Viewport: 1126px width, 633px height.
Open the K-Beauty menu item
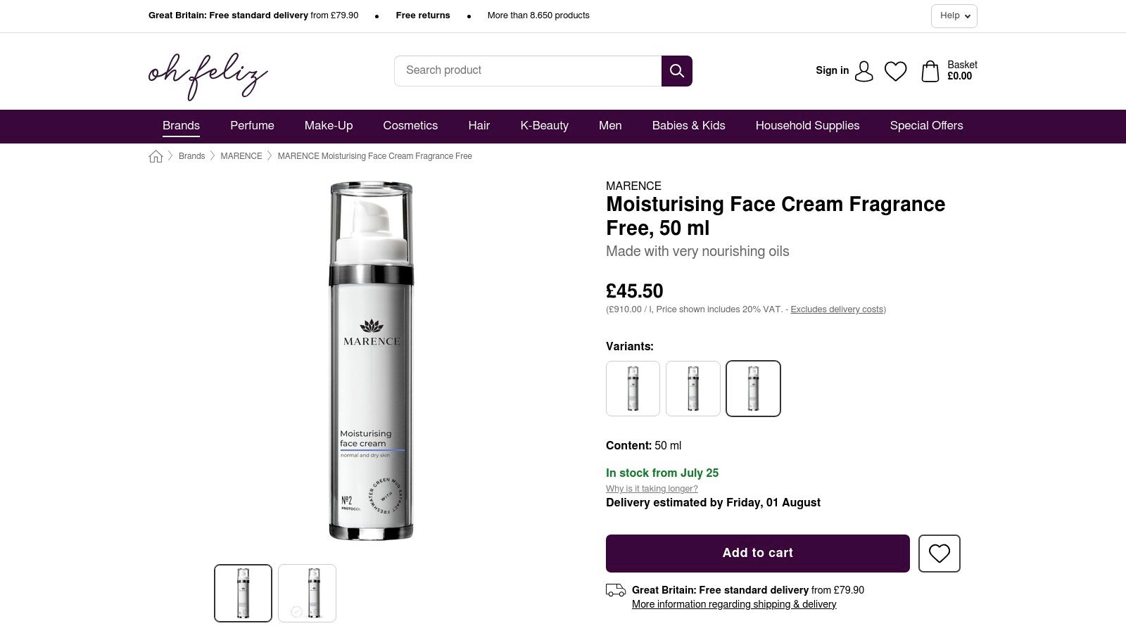[x=544, y=126]
